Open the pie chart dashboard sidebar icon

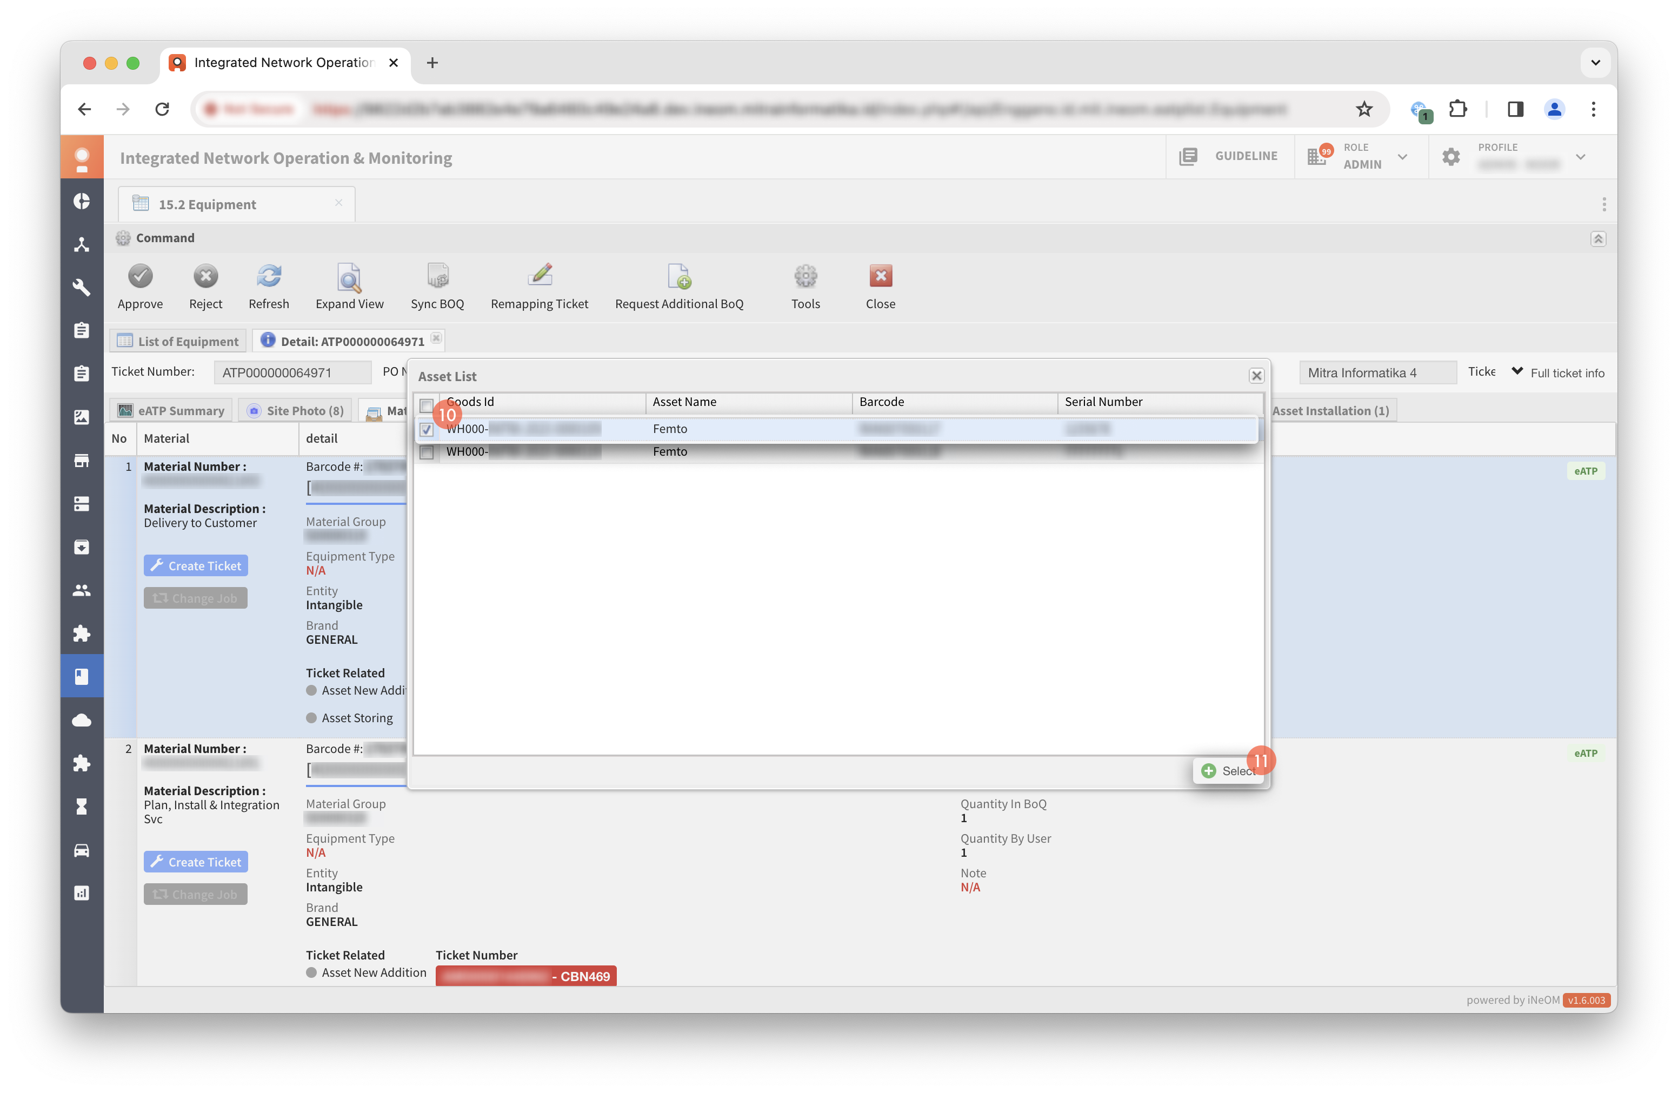tap(82, 201)
